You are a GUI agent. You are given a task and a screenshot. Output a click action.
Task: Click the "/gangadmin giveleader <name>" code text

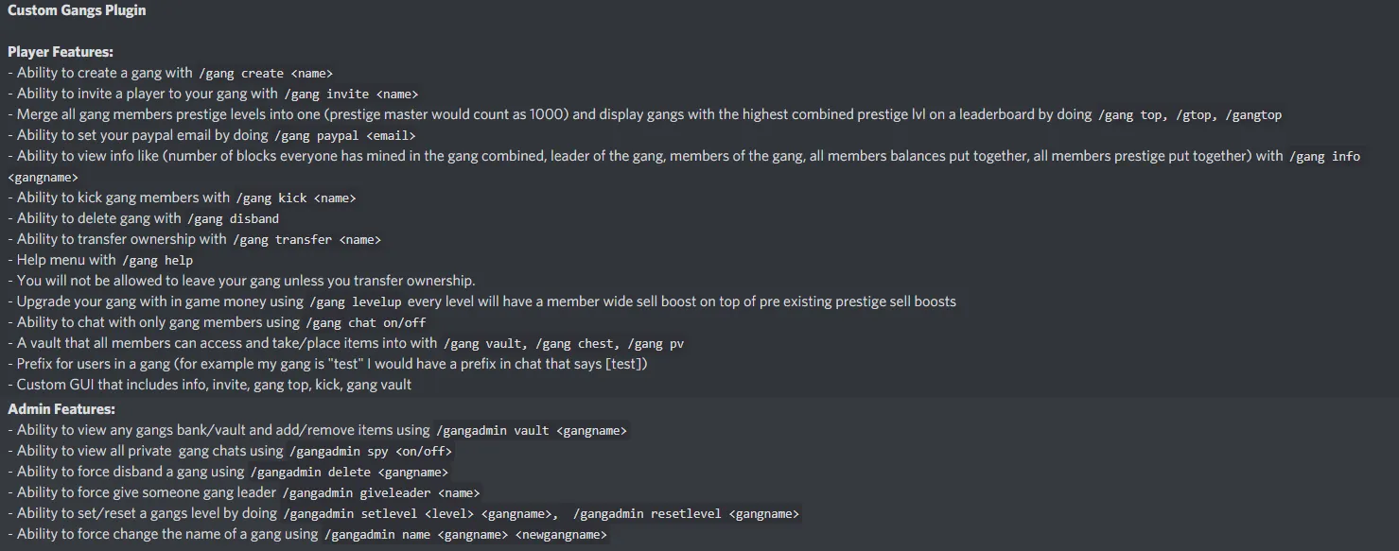[x=381, y=493]
